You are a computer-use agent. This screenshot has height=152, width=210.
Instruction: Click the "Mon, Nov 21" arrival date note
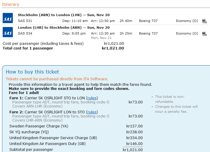click(x=101, y=38)
